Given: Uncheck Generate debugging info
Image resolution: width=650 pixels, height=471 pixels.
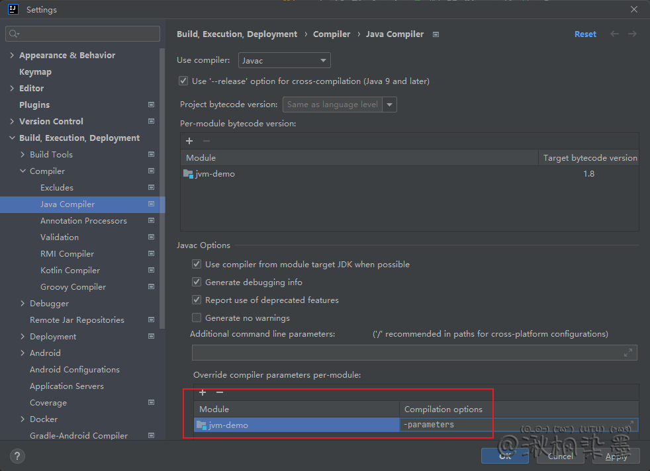Looking at the screenshot, I should [x=197, y=282].
